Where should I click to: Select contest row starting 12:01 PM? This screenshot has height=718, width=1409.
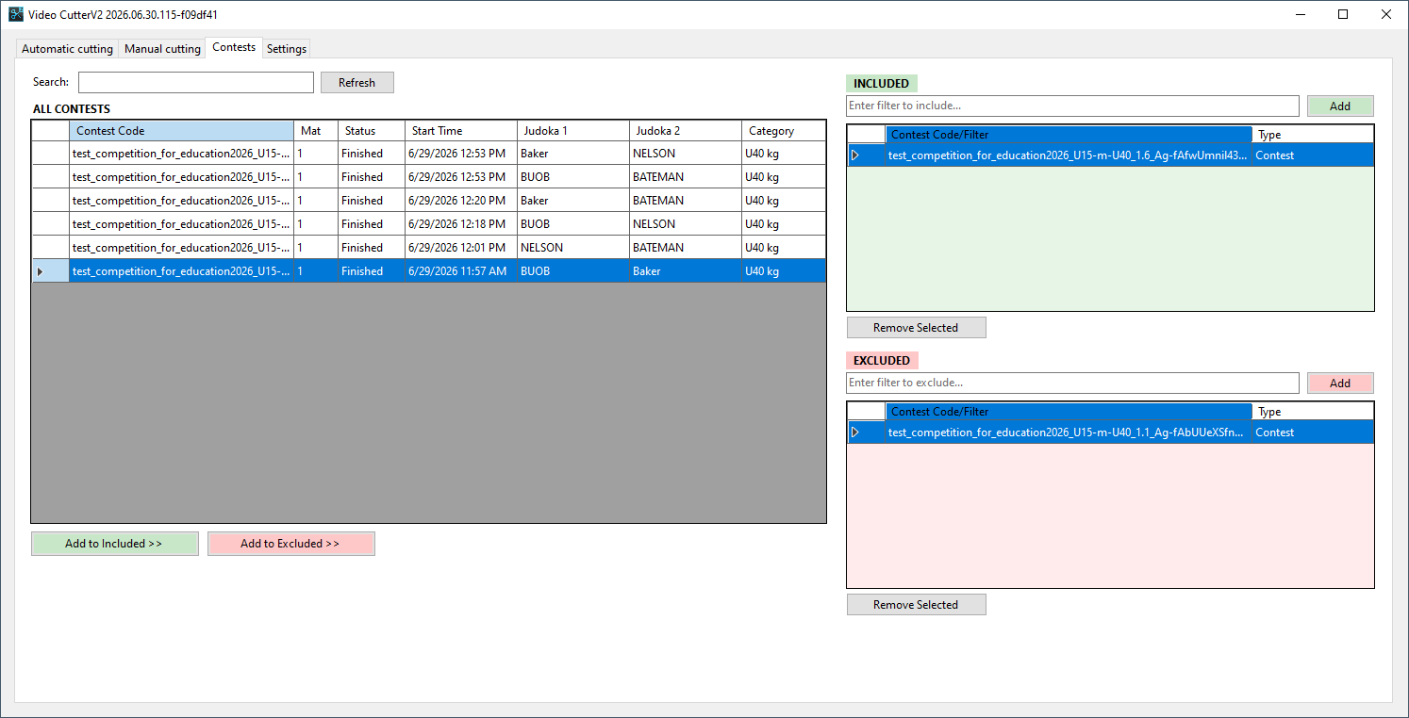pos(429,248)
